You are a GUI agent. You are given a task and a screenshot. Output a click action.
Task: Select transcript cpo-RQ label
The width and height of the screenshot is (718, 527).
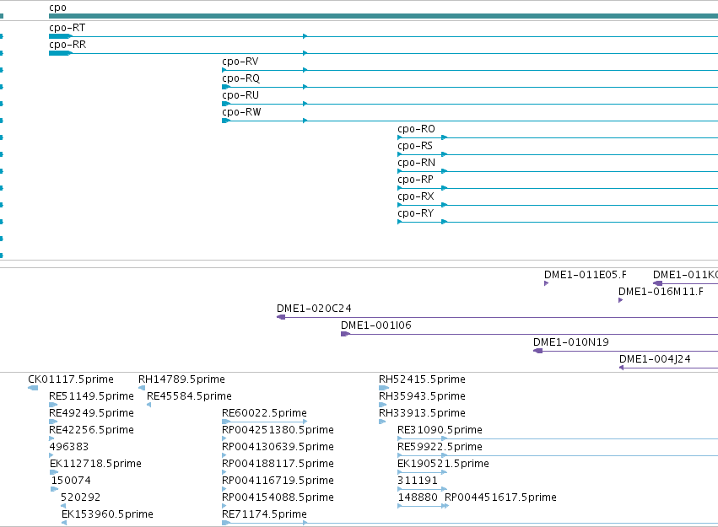[x=240, y=78]
